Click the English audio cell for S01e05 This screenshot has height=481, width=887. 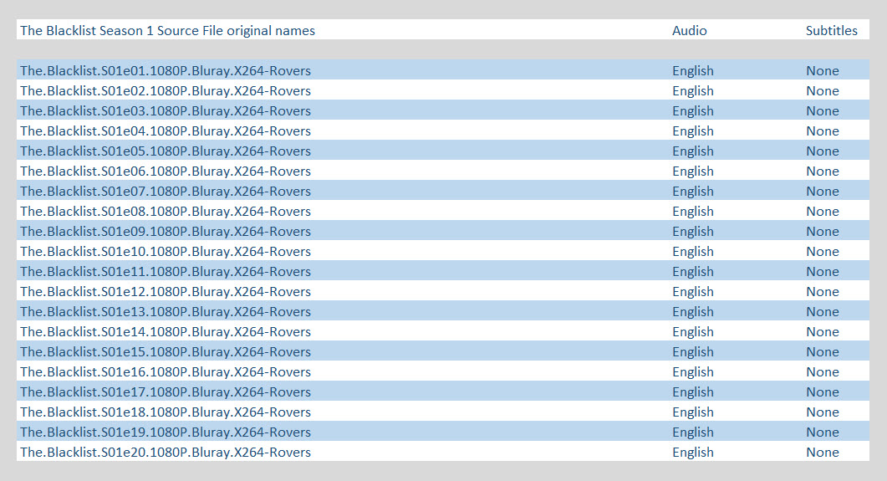click(x=693, y=151)
